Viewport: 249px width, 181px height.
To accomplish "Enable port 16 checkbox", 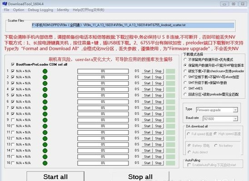I will point(13,163).
